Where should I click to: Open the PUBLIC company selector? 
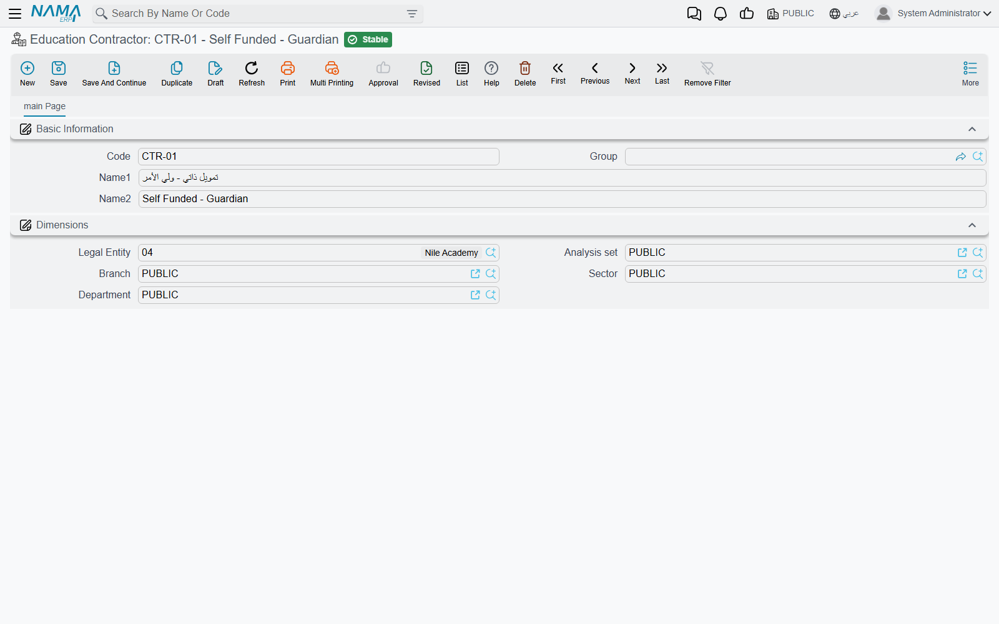(790, 14)
